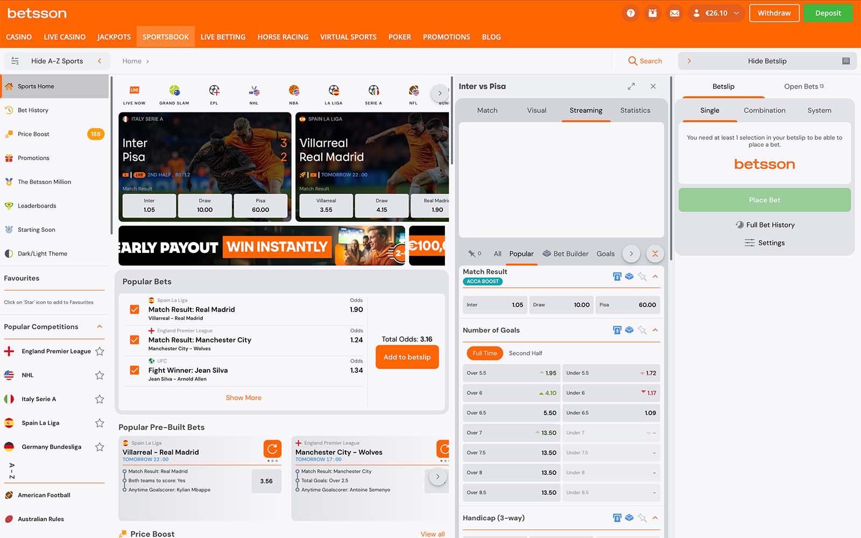
Task: Click the cash-out icon on Handicap (3-way)
Action: tap(617, 518)
